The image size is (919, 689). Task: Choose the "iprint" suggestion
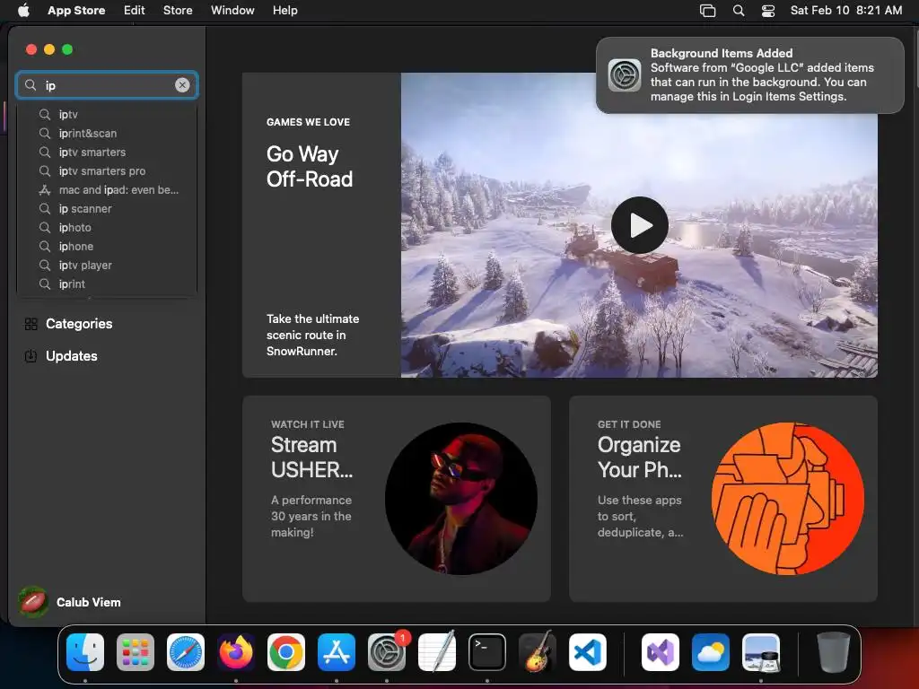tap(107, 283)
